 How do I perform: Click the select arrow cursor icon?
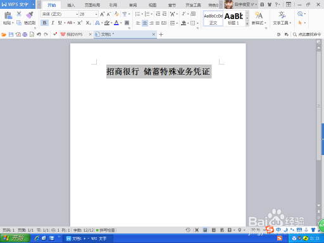click(300, 23)
